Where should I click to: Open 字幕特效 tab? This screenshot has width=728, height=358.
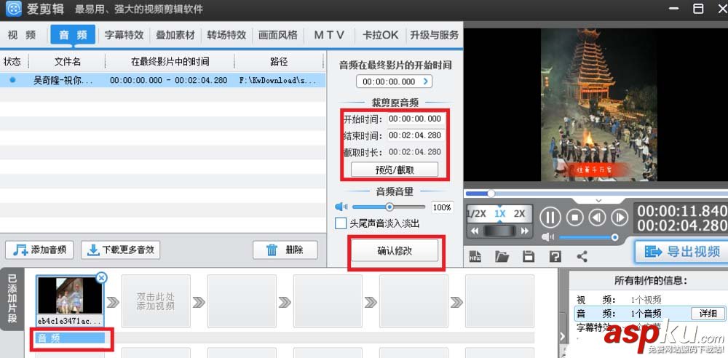pos(124,35)
